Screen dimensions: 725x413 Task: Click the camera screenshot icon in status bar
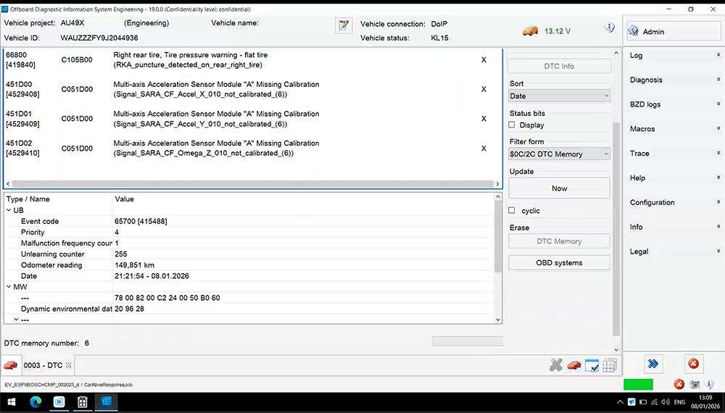pyautogui.click(x=695, y=384)
